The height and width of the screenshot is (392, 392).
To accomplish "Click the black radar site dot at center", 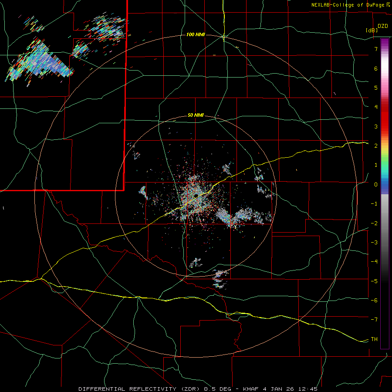I will point(196,195).
